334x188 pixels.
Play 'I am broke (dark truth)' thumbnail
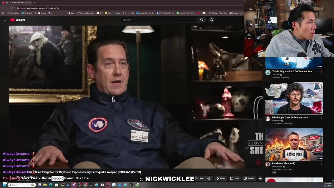(294, 144)
